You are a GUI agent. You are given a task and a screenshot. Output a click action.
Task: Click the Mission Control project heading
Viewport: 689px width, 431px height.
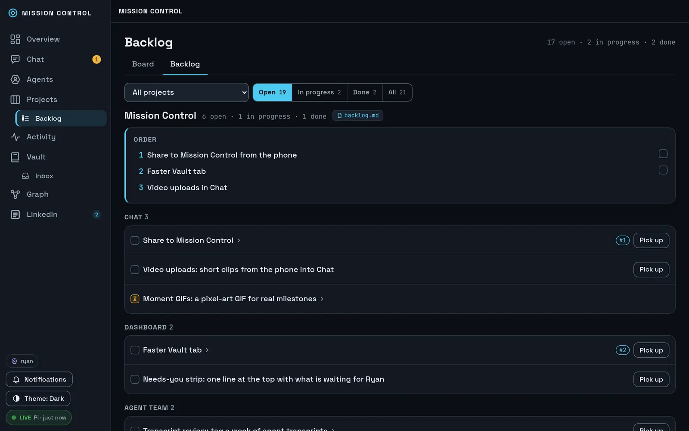[160, 116]
